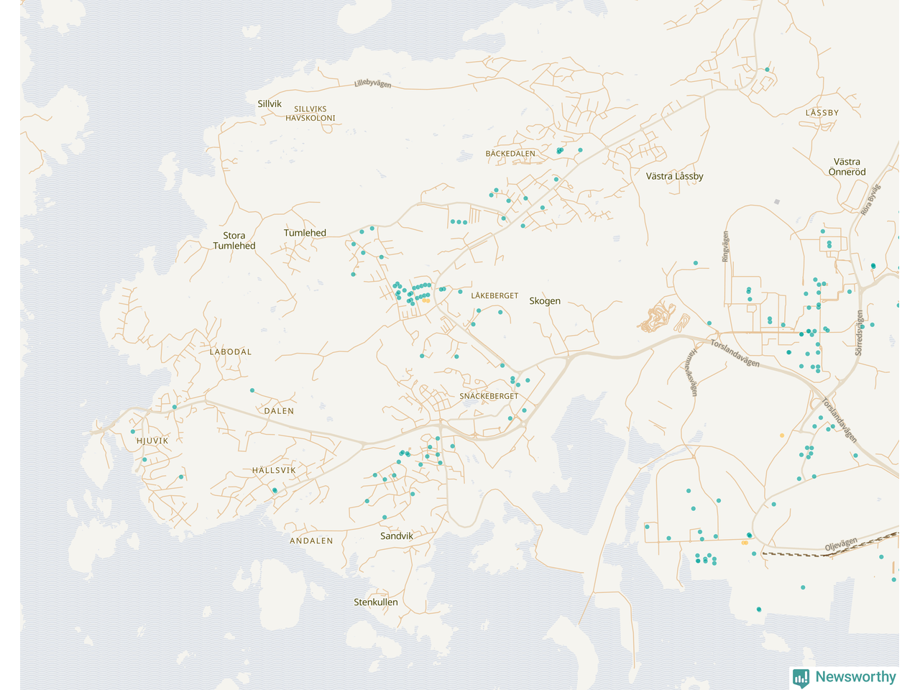Select the Låkeberget area label
This screenshot has width=920, height=690.
(x=494, y=296)
